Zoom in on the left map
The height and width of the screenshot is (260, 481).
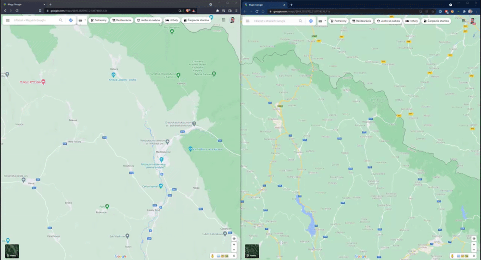click(234, 245)
